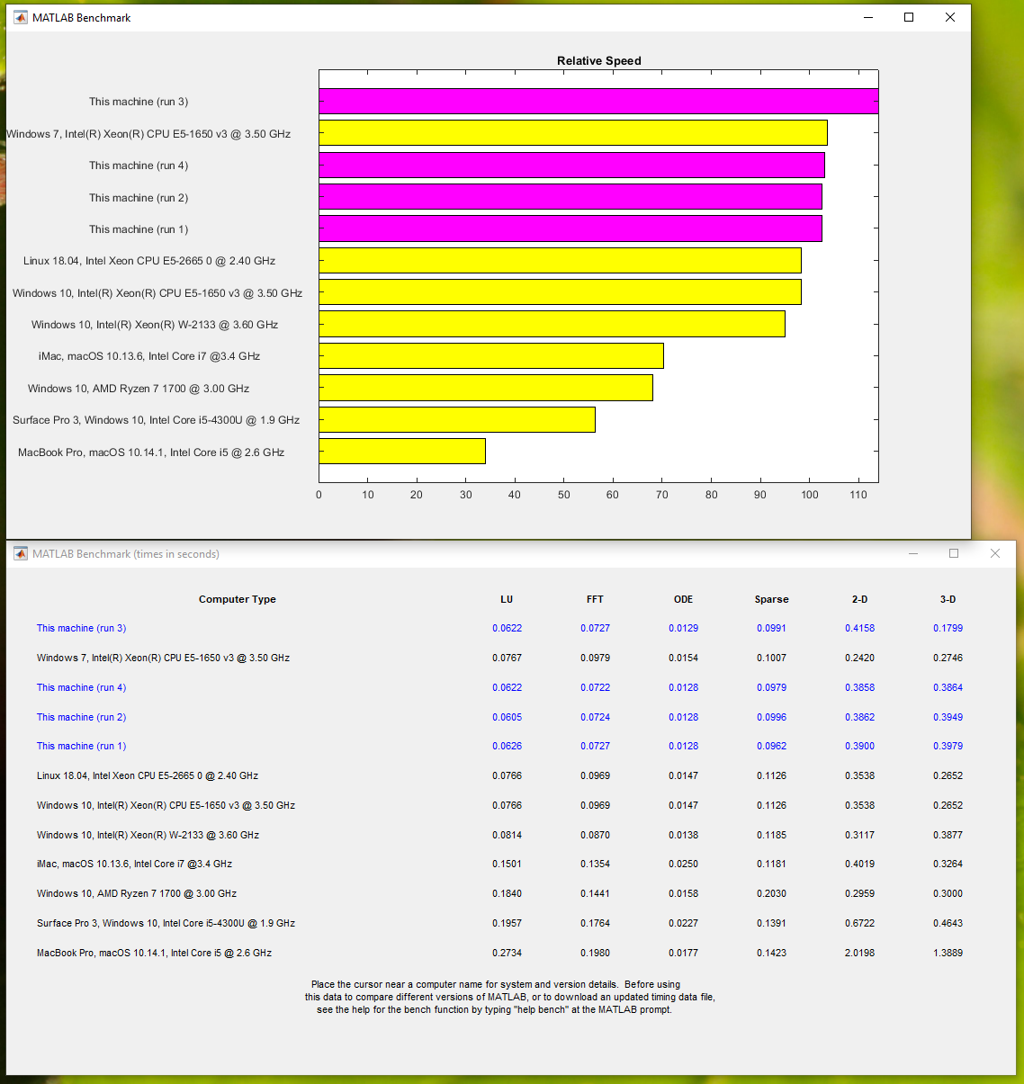Click 3-D value 1.3889 for MacBook Pro
1024x1084 pixels.
coord(948,953)
